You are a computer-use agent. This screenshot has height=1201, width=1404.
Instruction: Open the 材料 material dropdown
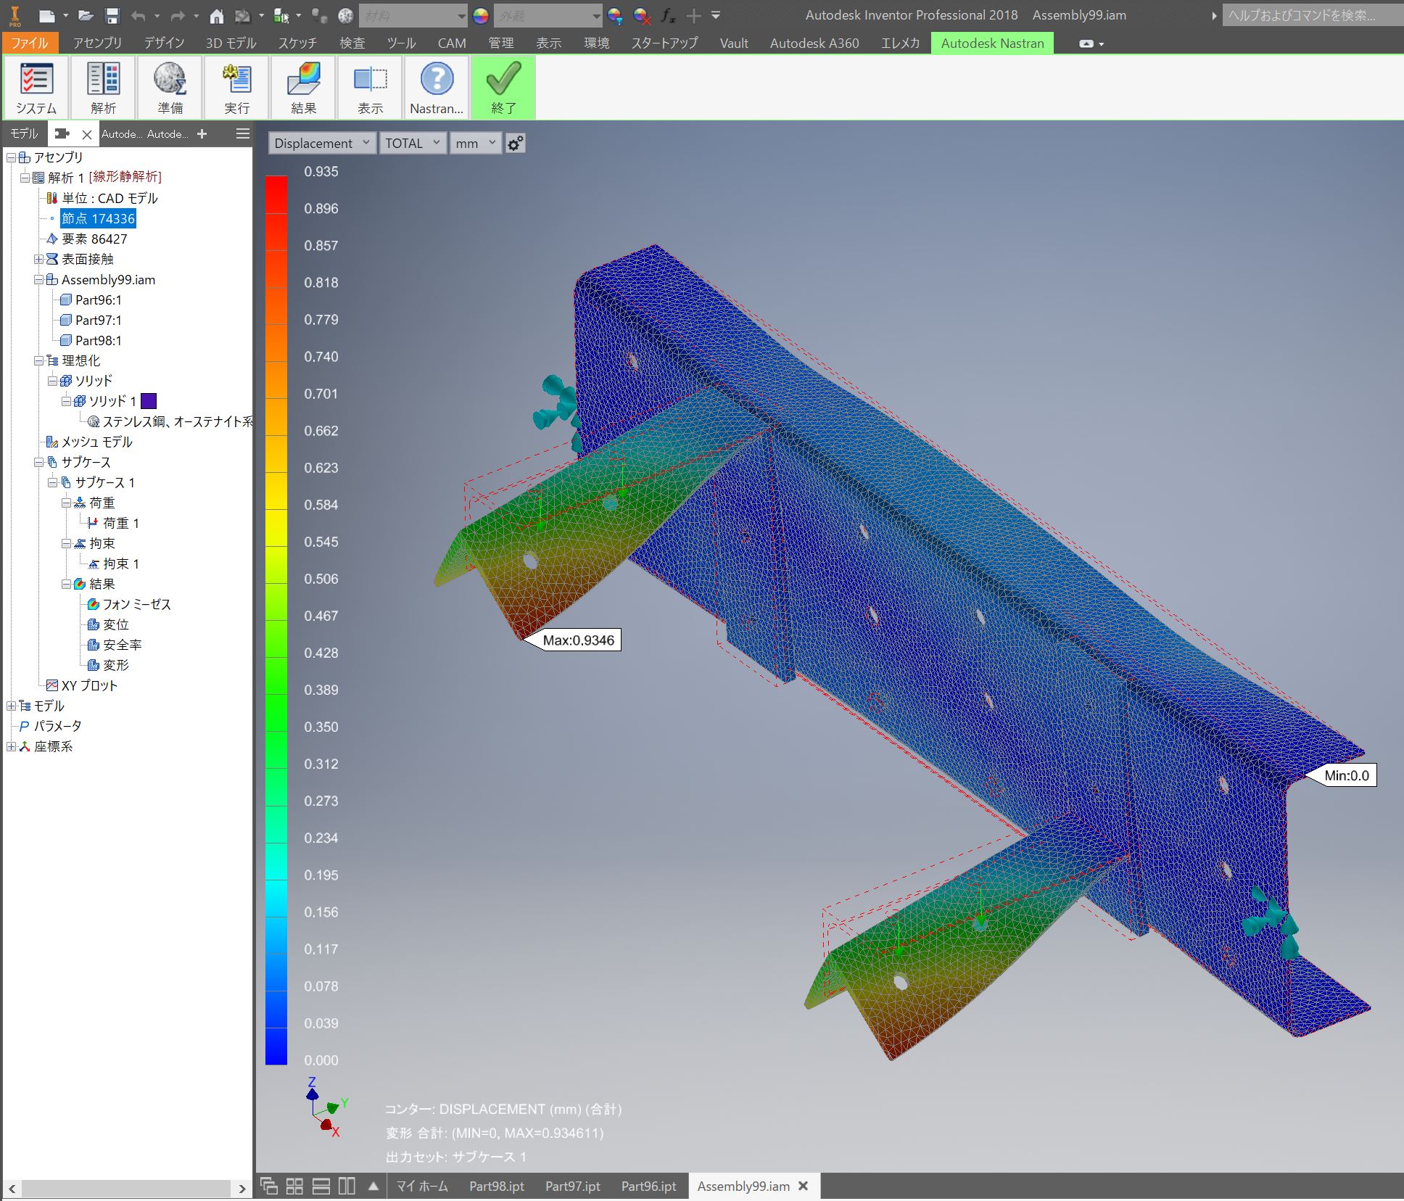click(x=414, y=15)
